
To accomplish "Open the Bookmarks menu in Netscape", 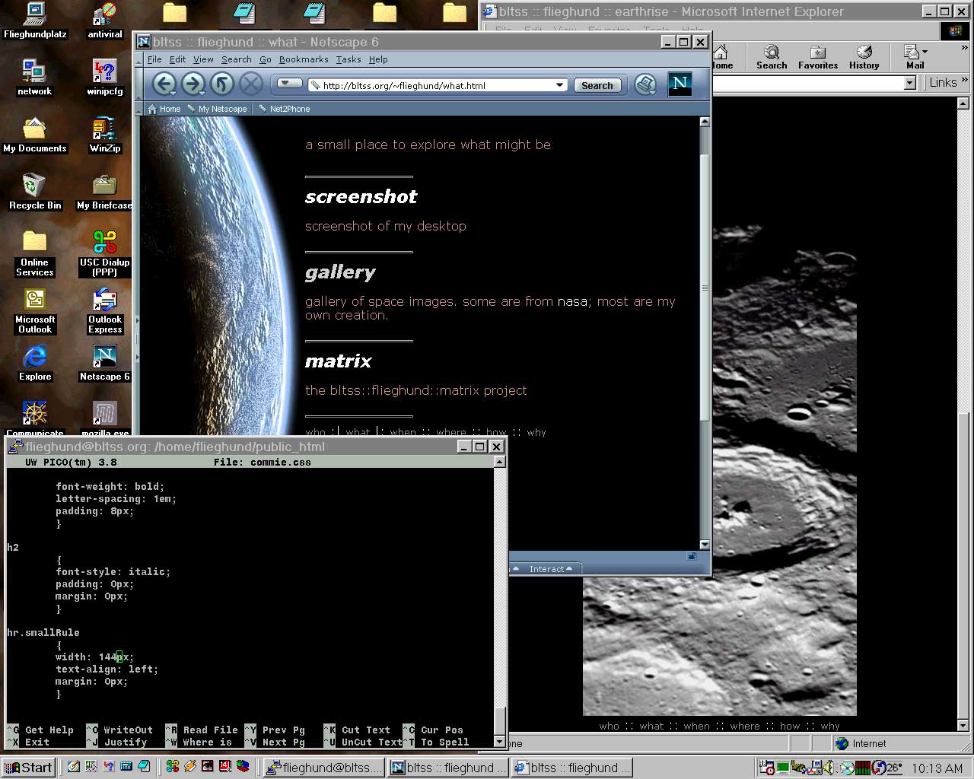I will (304, 59).
